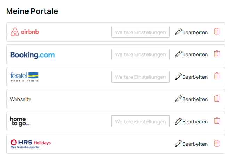Click Bearbeiten for Booking.com portal
The width and height of the screenshot is (232, 154).
pos(195,54)
